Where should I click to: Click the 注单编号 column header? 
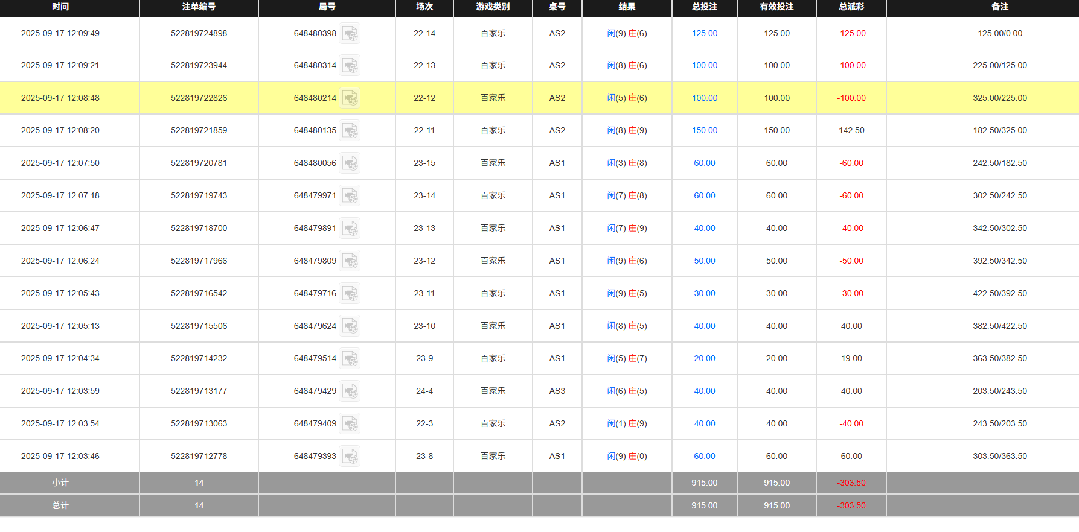199,7
